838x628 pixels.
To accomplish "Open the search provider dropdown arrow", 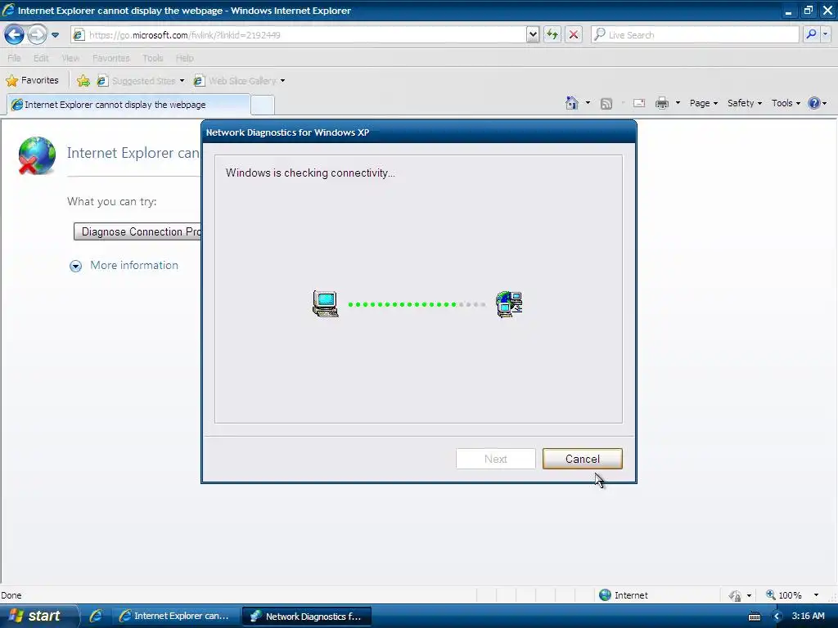I will (826, 34).
